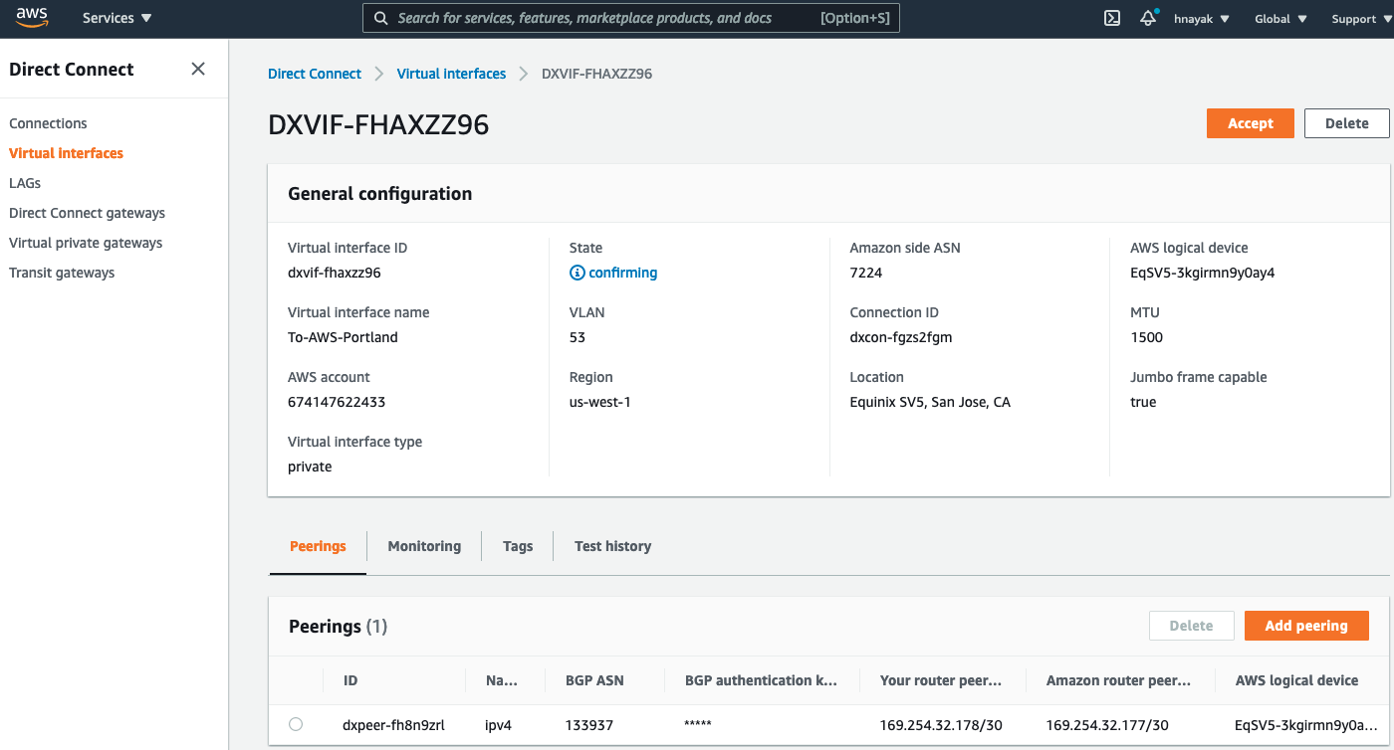The width and height of the screenshot is (1394, 750).
Task: Focus the AWS services search field
Action: (597, 19)
